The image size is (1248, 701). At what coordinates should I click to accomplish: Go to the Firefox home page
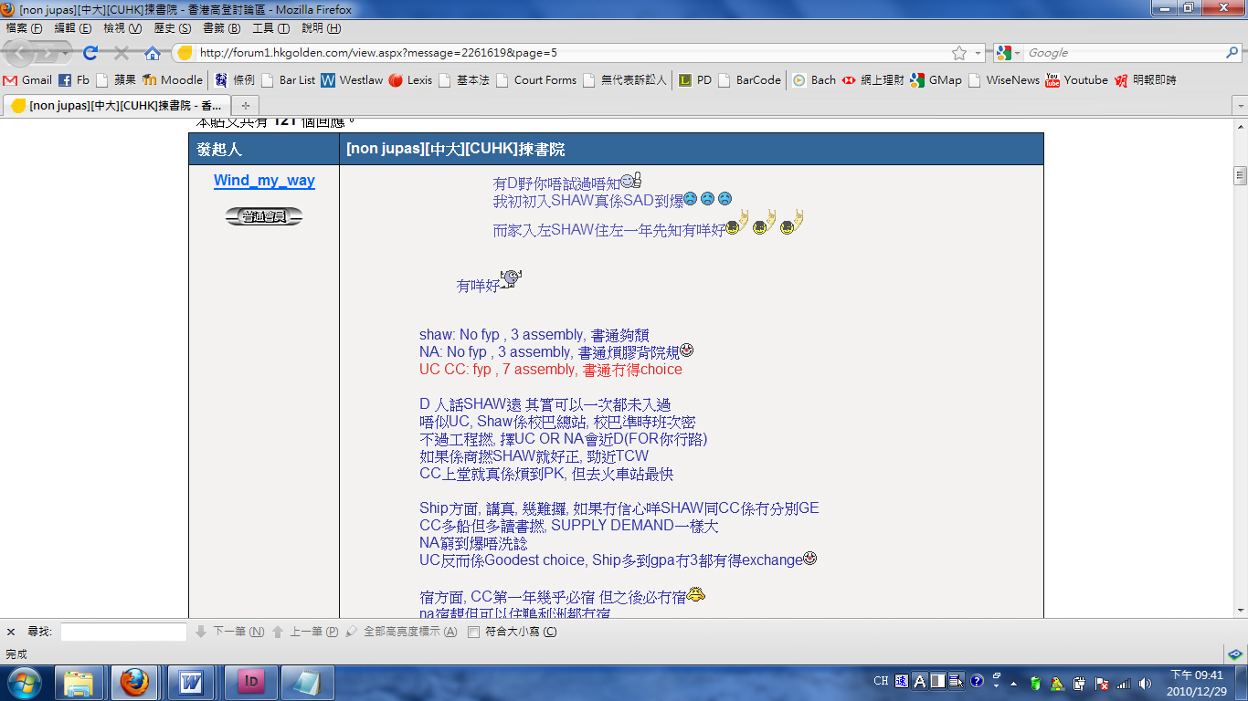152,53
